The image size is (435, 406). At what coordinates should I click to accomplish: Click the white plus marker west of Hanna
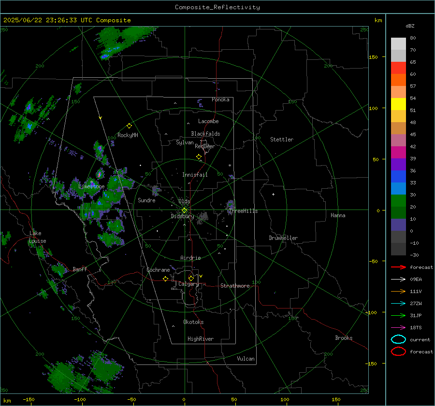pos(273,194)
